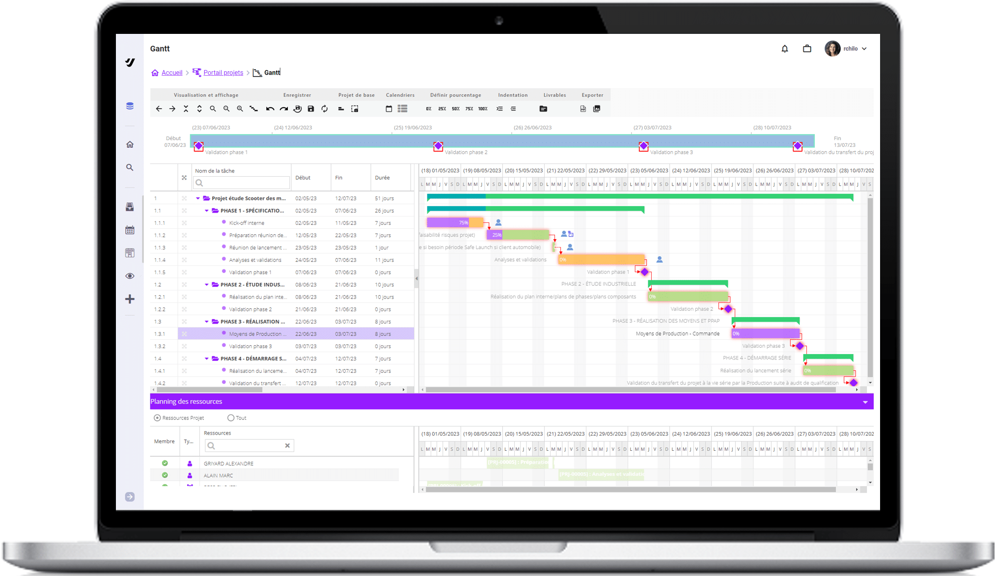This screenshot has width=995, height=576.
Task: Click the database stack icon in sidebar
Action: (130, 106)
